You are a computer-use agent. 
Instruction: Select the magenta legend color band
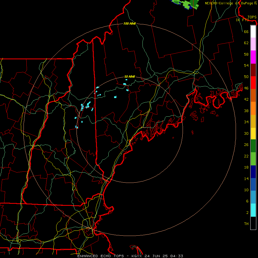253,57
